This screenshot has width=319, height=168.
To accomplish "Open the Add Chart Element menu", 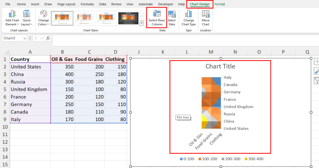I will [12, 18].
